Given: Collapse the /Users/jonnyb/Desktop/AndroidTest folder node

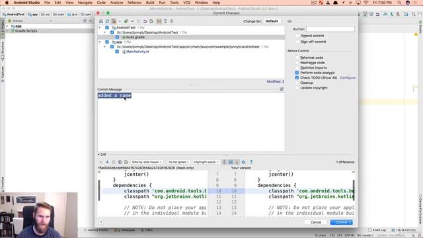Looking at the screenshot, I should tap(104, 32).
